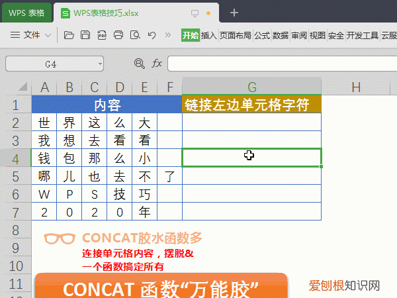The image size is (397, 298).
Task: Select row 5 header
Action: (x=16, y=176)
